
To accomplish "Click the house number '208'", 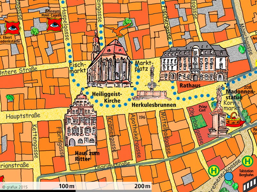I will [x=247, y=87].
